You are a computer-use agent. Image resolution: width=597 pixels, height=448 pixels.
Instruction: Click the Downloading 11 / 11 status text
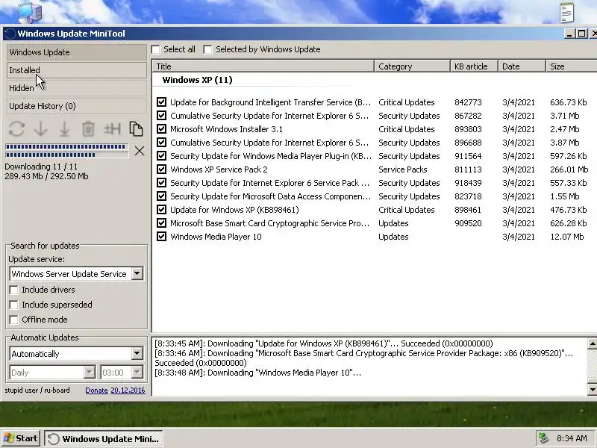[x=41, y=167]
